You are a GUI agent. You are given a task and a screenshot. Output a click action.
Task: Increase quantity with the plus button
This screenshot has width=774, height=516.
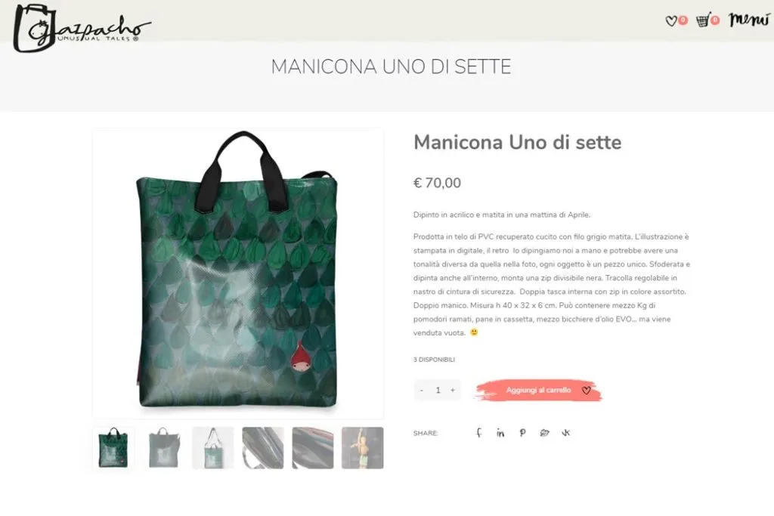click(453, 390)
